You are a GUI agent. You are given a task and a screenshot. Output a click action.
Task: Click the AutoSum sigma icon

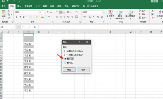pos(152,11)
